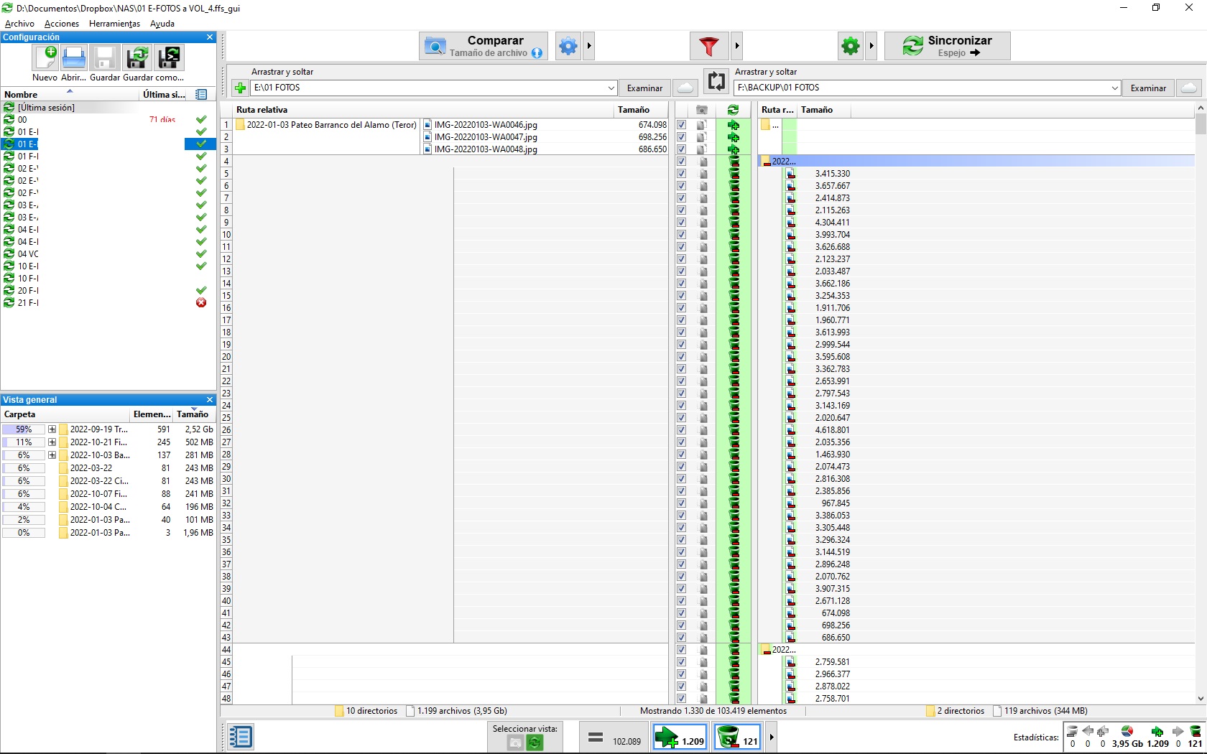Expand folder 2022-09-19 Tr... in overview
The image size is (1207, 754).
pyautogui.click(x=52, y=429)
